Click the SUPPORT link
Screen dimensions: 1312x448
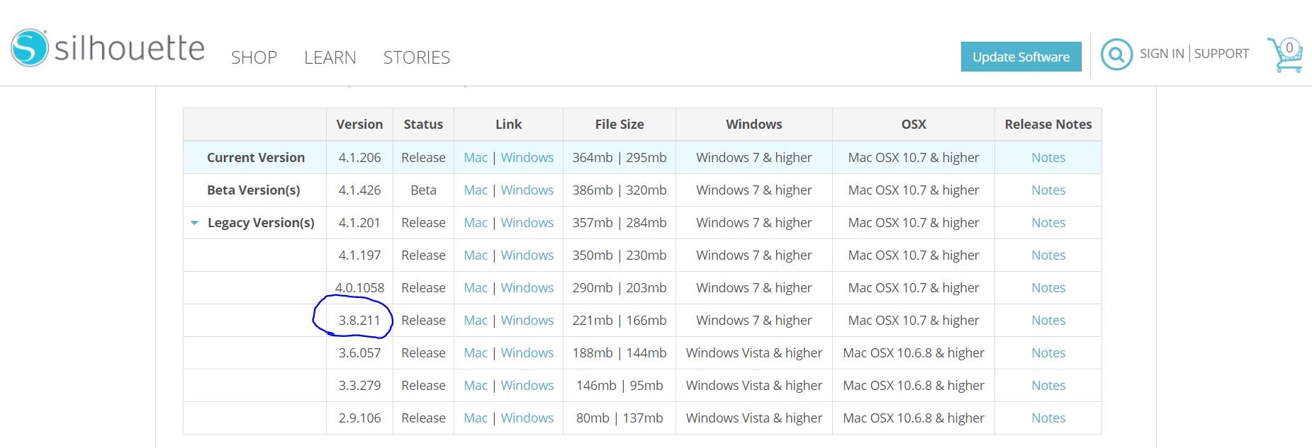(x=1221, y=54)
